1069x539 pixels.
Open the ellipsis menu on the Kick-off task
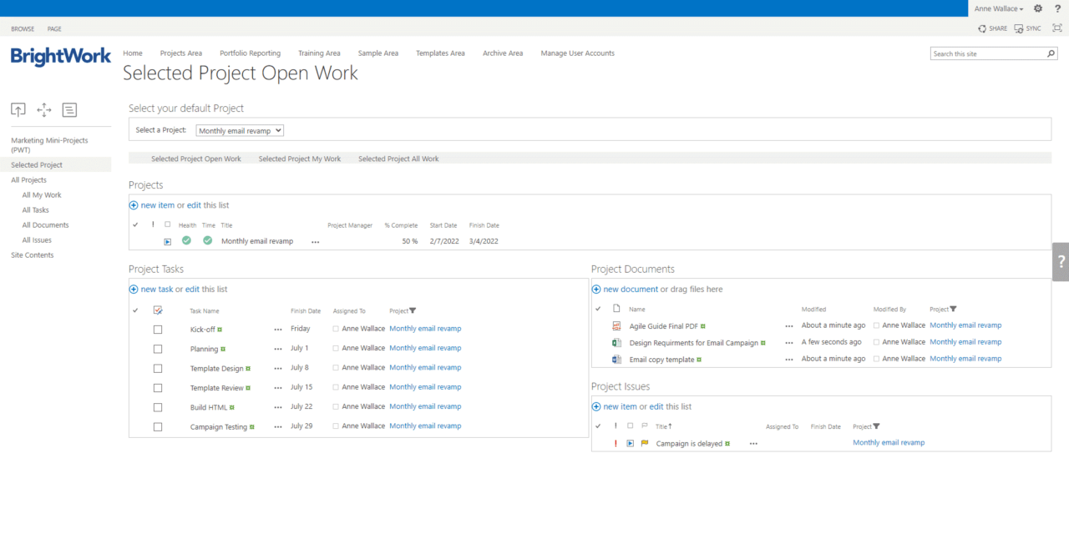pos(277,329)
